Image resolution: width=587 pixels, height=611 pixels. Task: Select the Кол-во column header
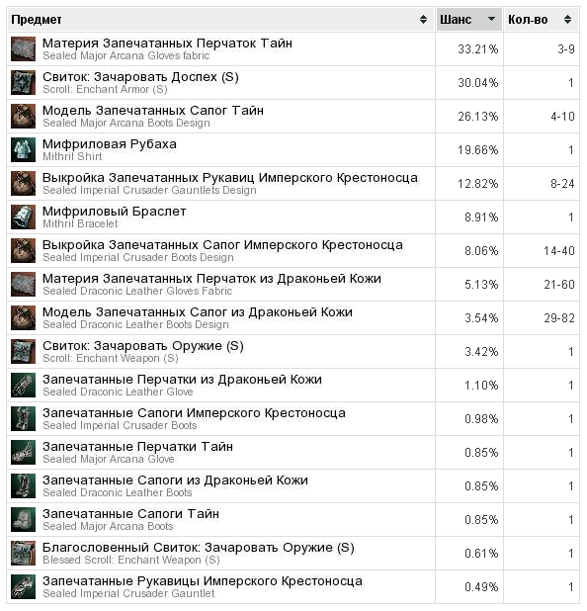(x=542, y=19)
